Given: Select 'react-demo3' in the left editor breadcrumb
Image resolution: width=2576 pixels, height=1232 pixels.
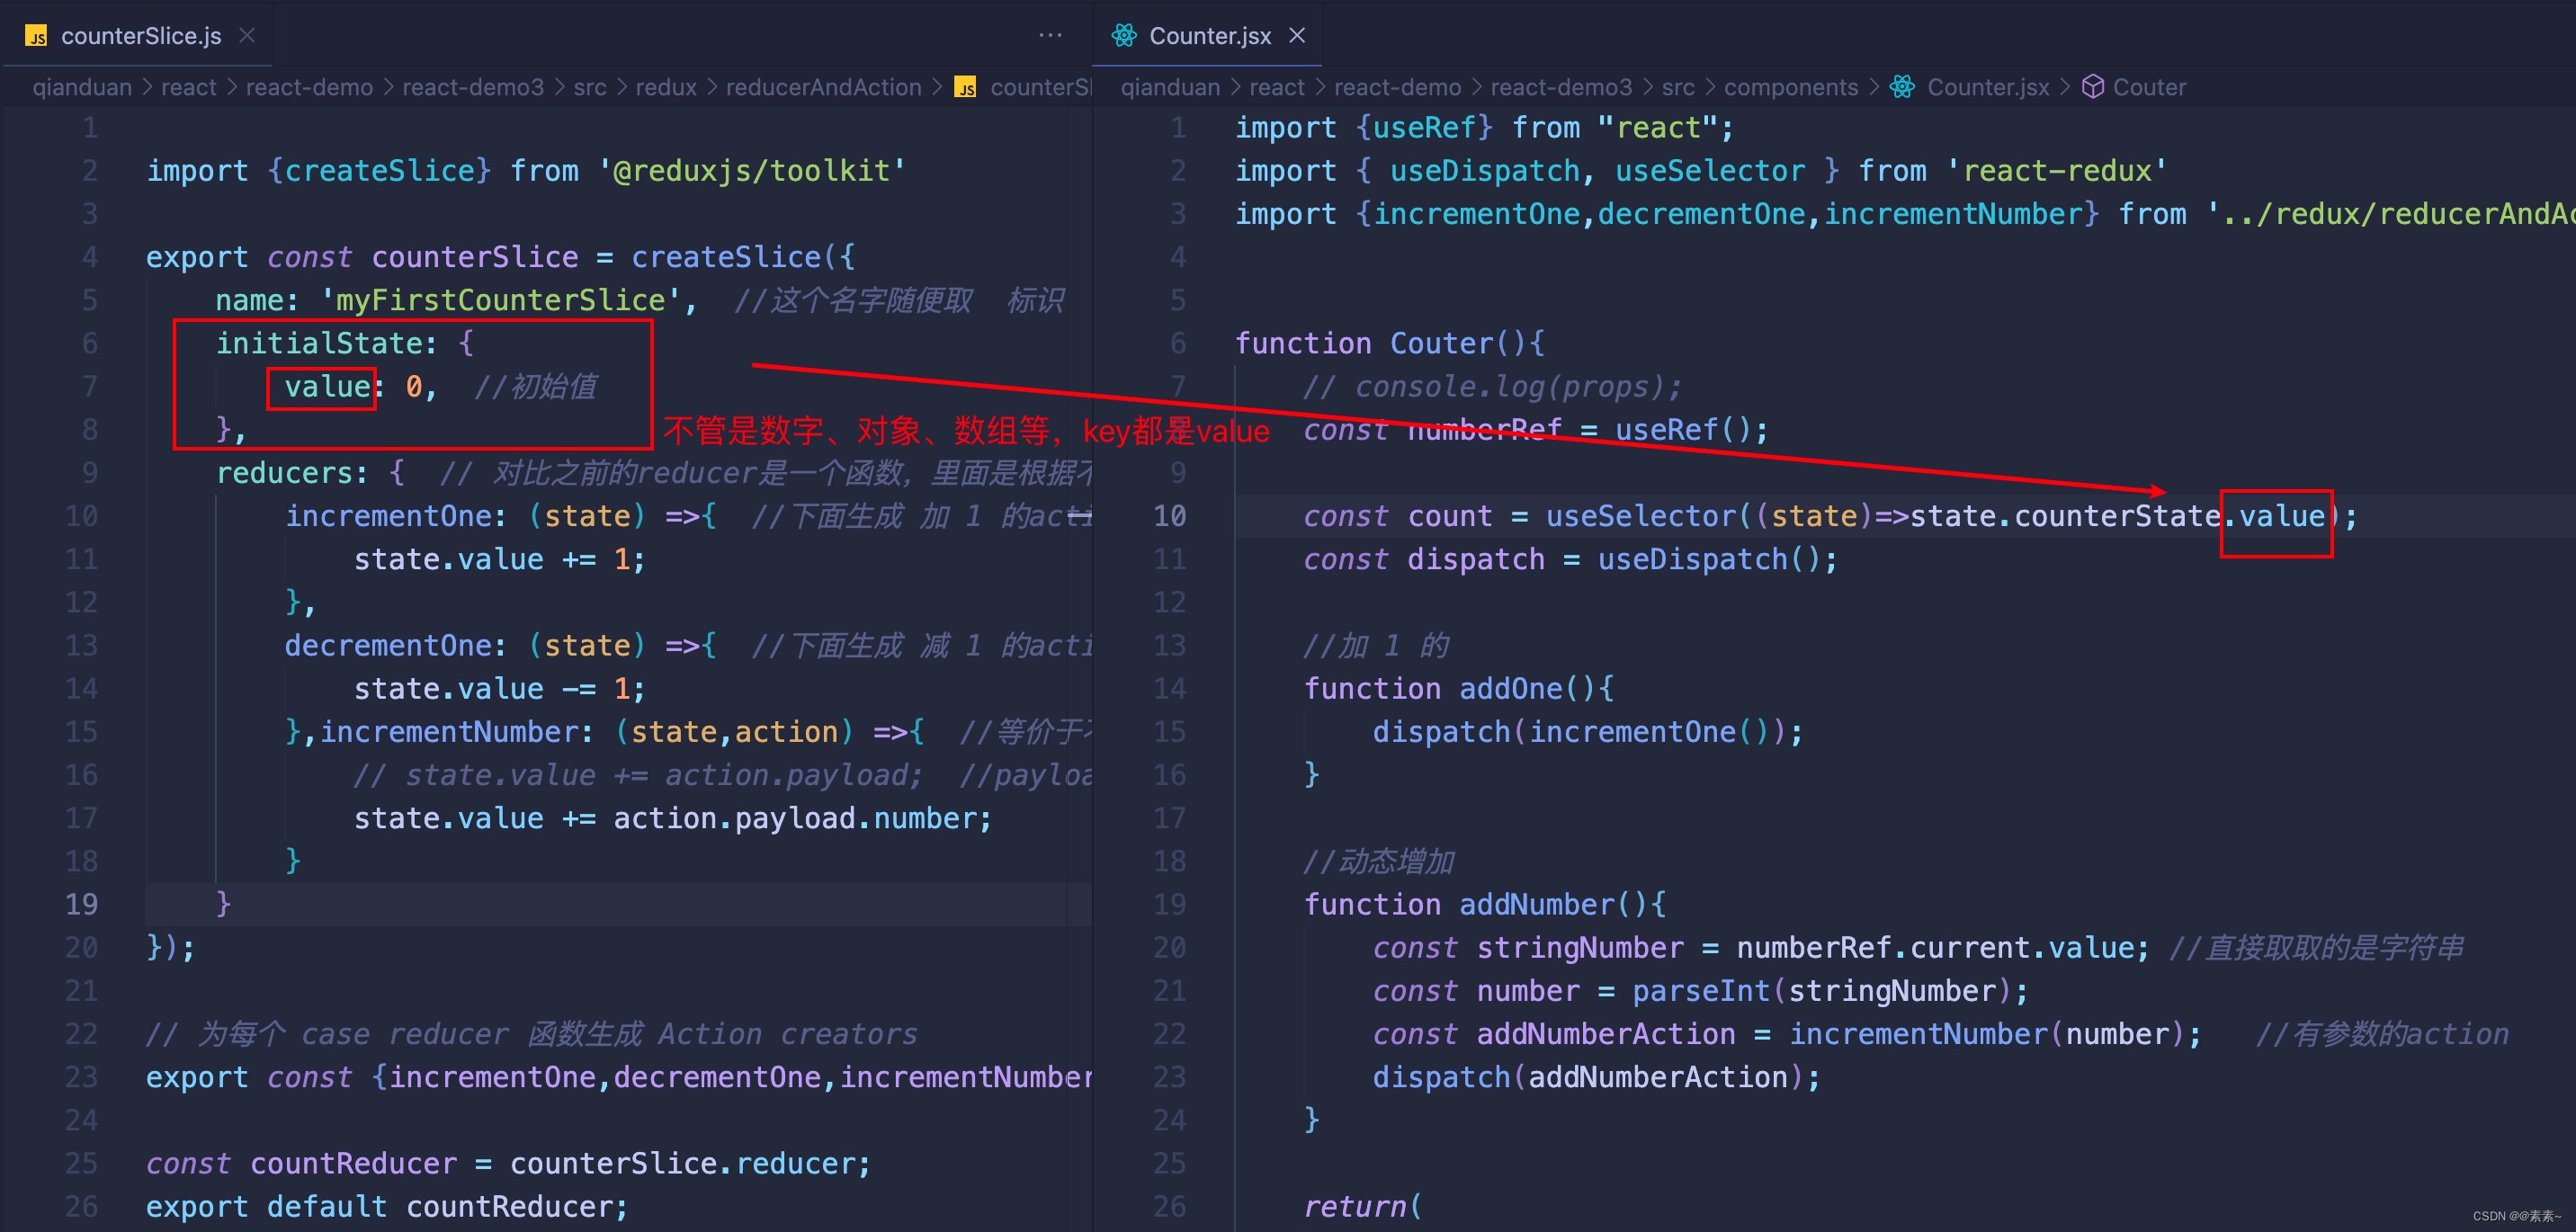Looking at the screenshot, I should pyautogui.click(x=473, y=87).
